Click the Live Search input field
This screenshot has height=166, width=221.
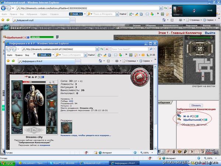(129, 49)
